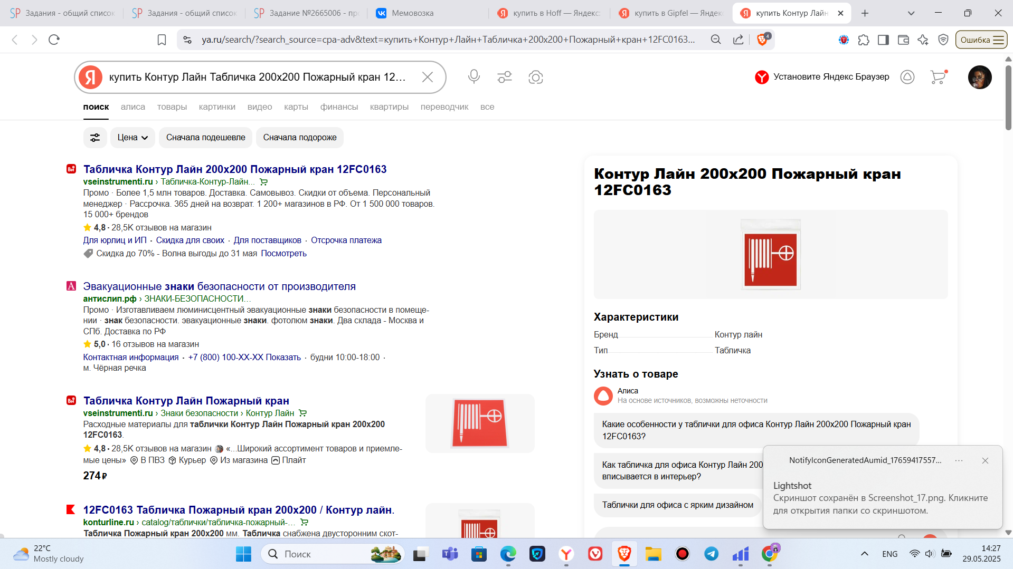Click the Отсрочка платежа sitelink

click(x=346, y=240)
